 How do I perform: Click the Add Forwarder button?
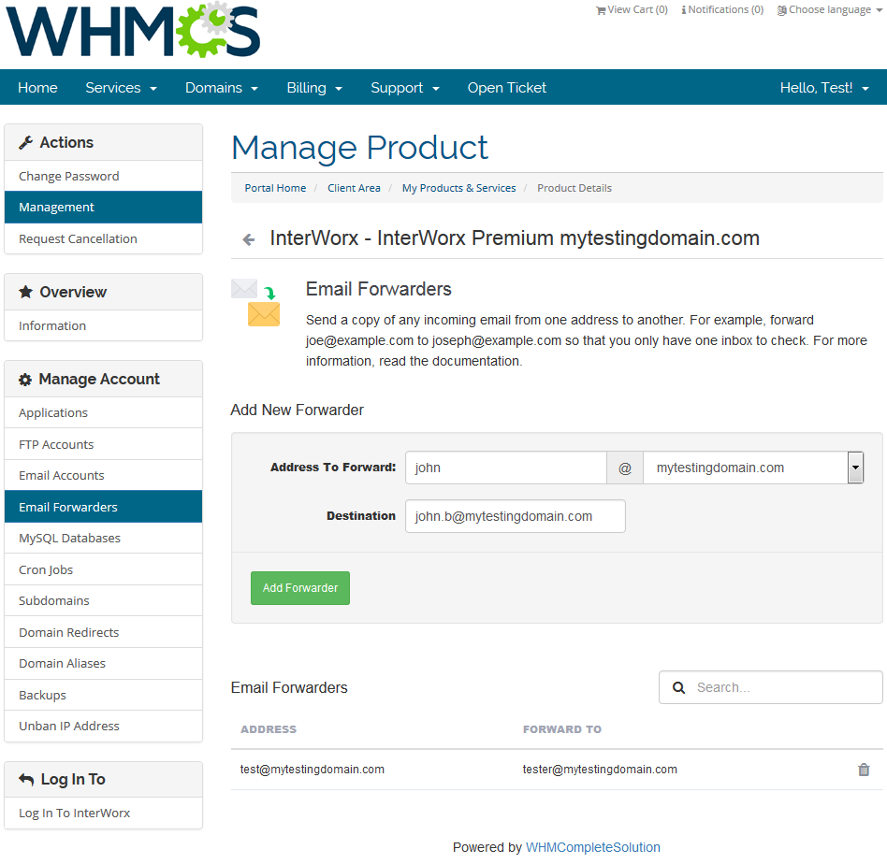click(x=299, y=588)
